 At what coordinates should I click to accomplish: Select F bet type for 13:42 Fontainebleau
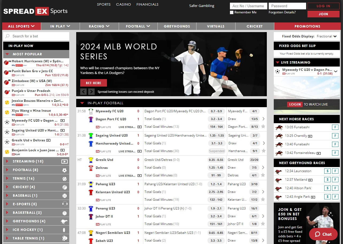[x=335, y=153]
